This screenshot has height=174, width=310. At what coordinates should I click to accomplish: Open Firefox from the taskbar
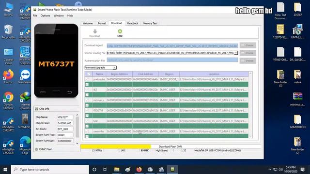click(139, 170)
